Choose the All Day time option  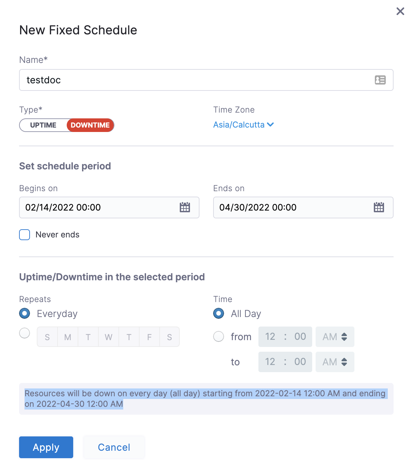point(219,313)
